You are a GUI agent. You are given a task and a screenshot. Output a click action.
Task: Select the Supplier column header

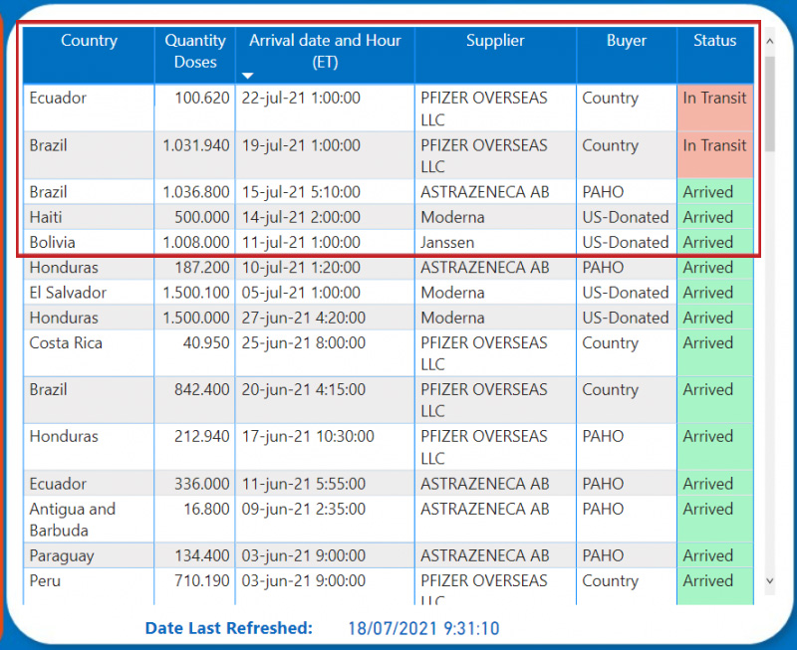tap(495, 41)
